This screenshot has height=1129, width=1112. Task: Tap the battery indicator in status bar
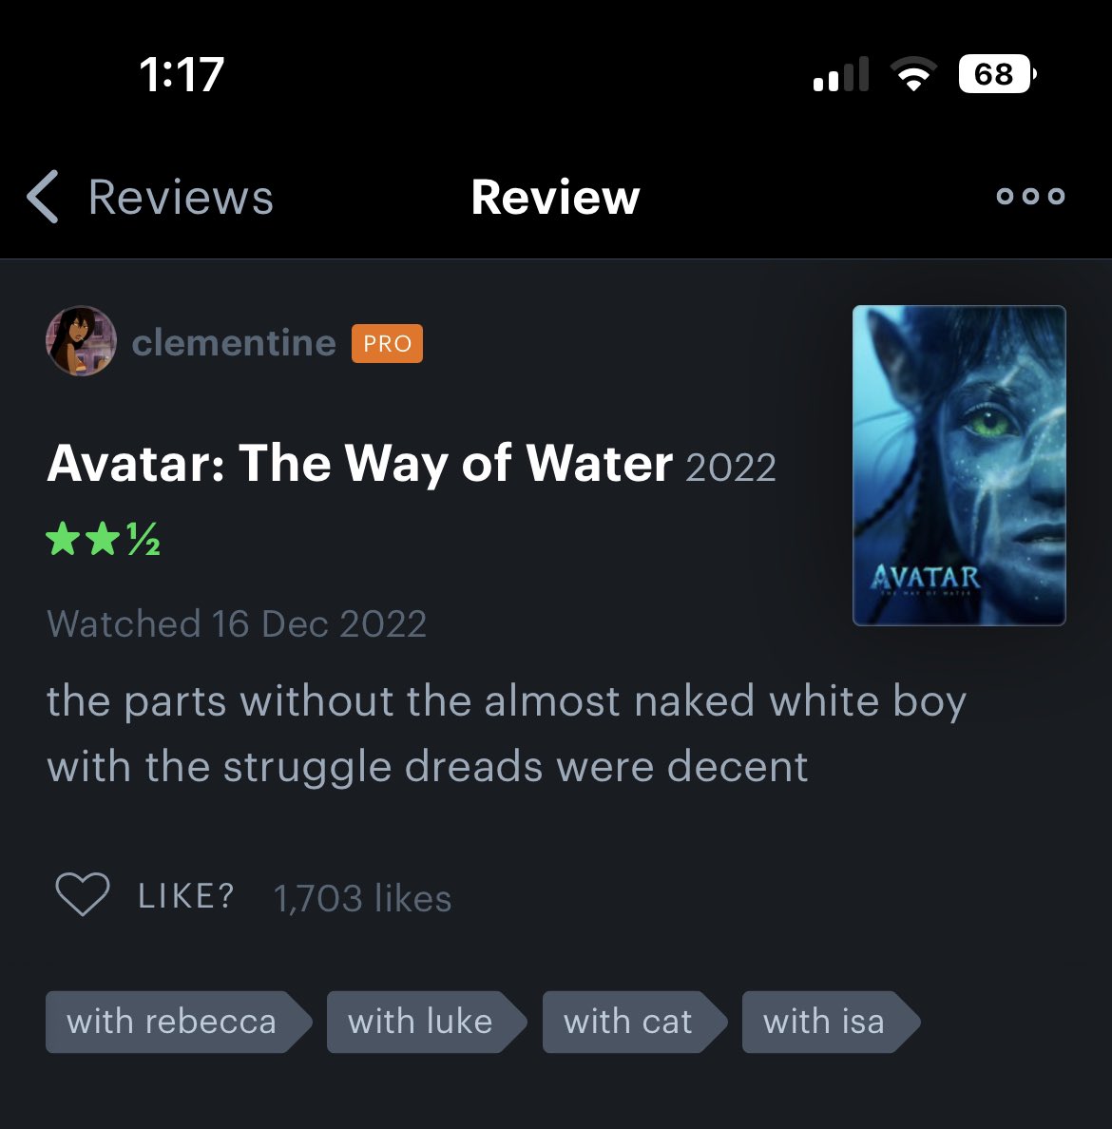click(x=998, y=73)
